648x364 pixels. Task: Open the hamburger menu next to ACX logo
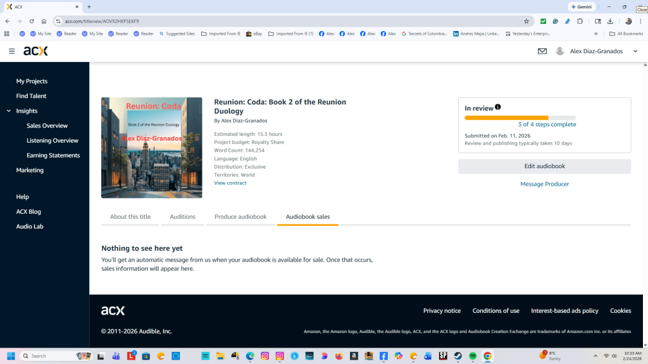[11, 51]
